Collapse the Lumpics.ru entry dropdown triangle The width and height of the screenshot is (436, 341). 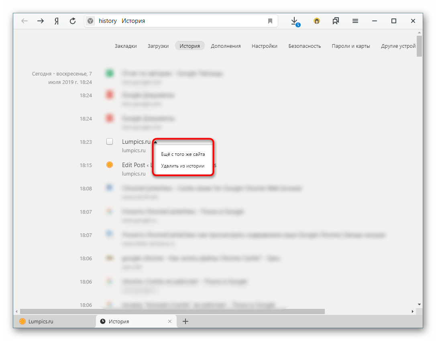[155, 142]
